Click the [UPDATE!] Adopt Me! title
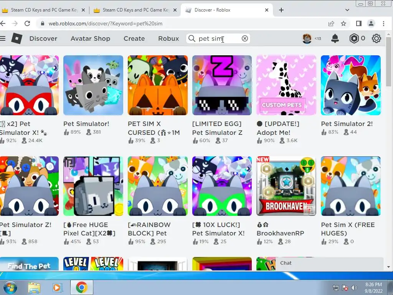 278,128
